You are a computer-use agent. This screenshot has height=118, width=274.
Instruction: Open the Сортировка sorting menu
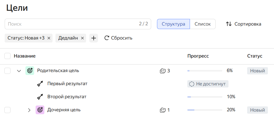pos(243,24)
